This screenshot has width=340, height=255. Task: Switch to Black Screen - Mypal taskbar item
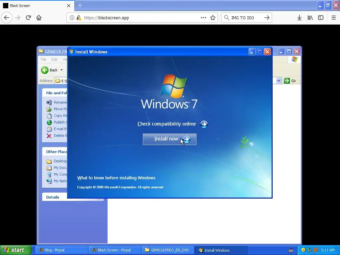(x=115, y=250)
